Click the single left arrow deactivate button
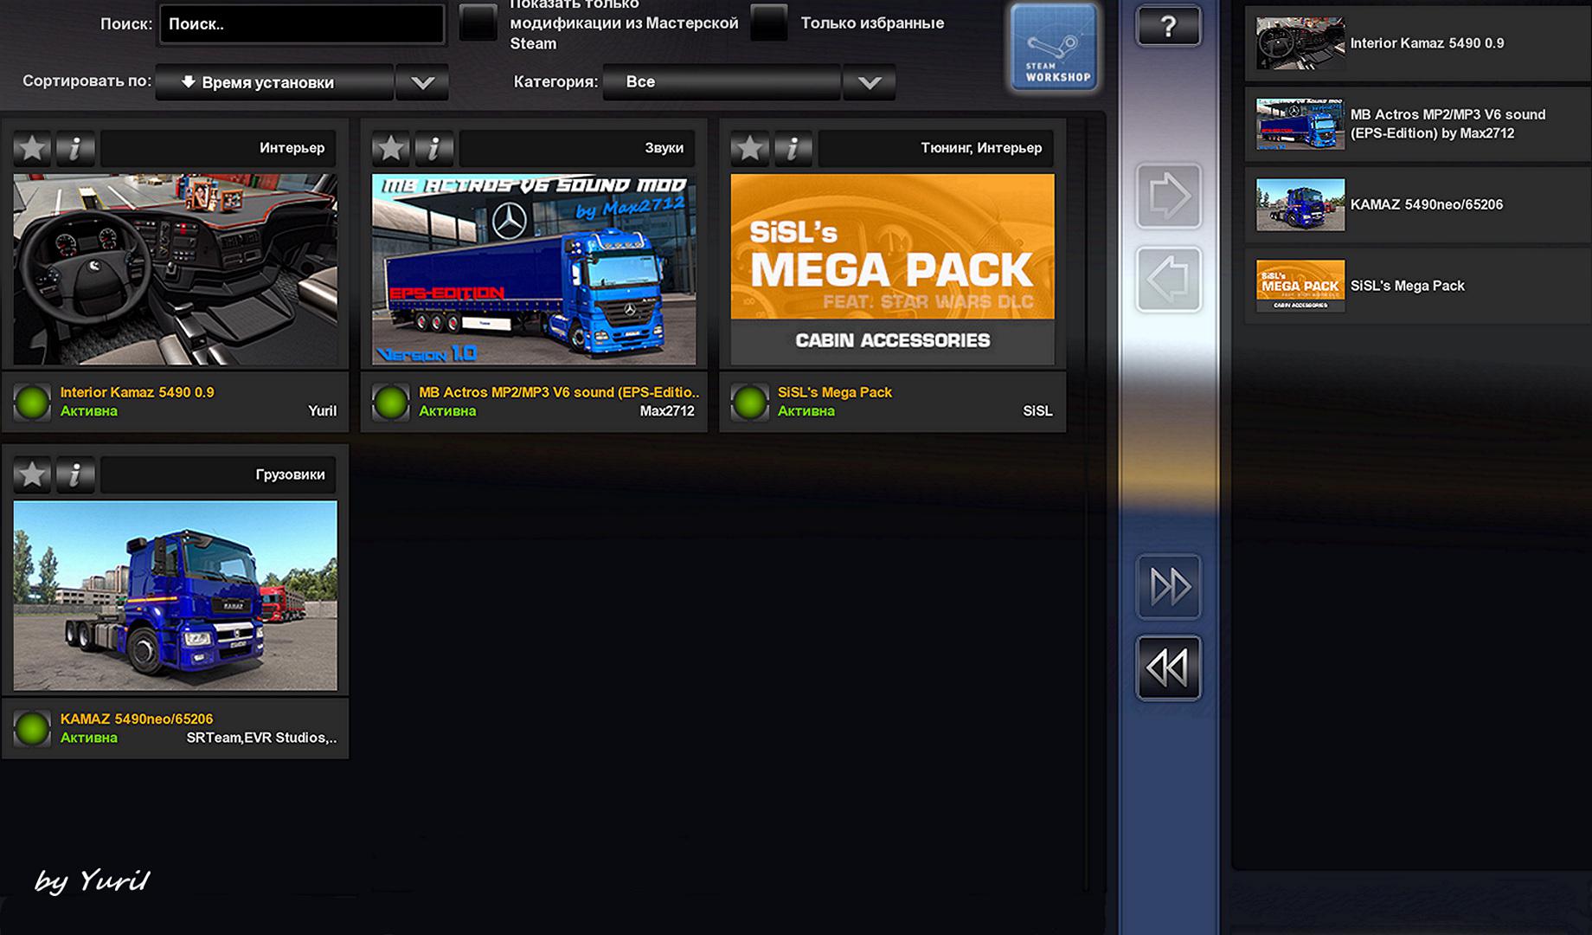 1168,280
